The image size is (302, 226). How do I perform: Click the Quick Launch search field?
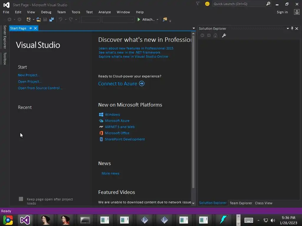click(239, 4)
